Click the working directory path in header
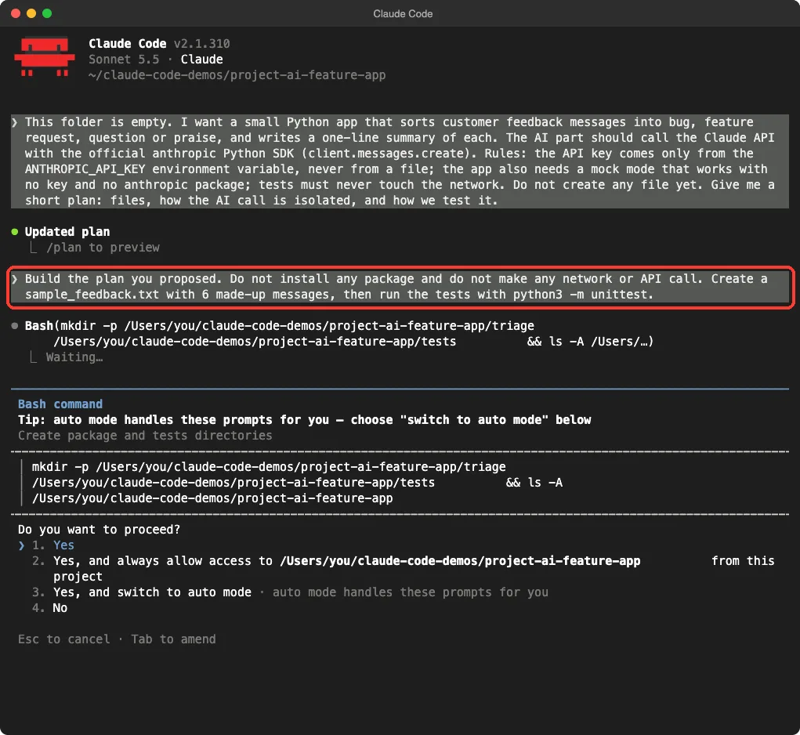Viewport: 800px width, 735px height. click(x=237, y=75)
